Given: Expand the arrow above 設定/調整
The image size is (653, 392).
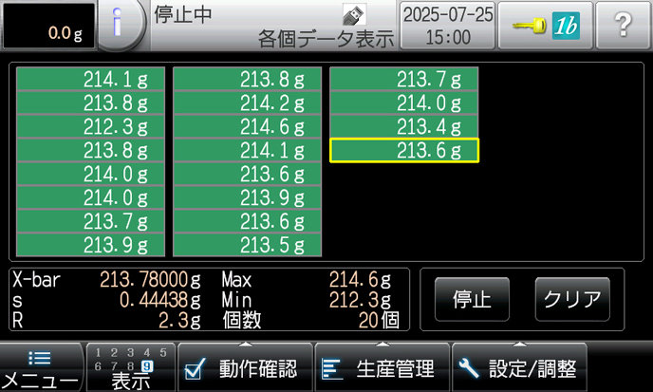Looking at the screenshot, I should [520, 345].
